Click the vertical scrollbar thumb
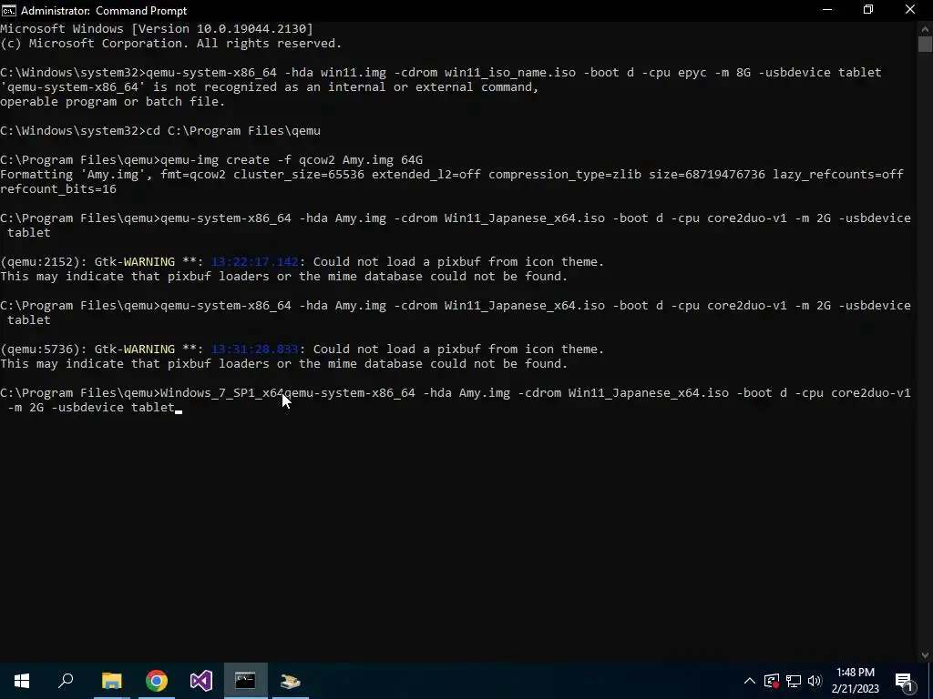 click(x=925, y=44)
